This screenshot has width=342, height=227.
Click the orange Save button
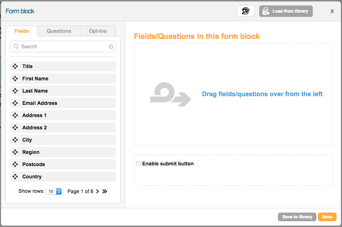(x=327, y=217)
